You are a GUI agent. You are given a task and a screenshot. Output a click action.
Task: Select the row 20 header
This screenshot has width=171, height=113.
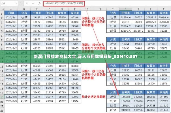[2, 96]
